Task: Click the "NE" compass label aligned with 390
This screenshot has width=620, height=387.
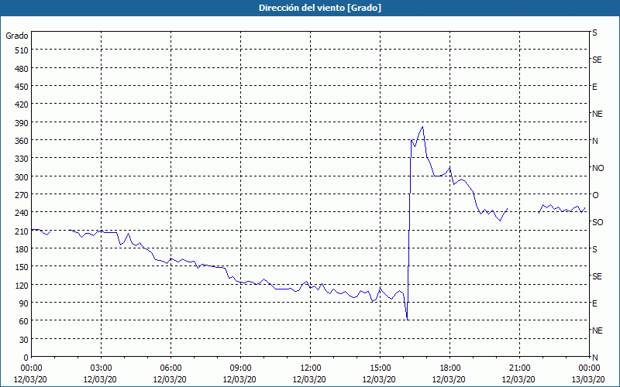Action: click(x=597, y=114)
